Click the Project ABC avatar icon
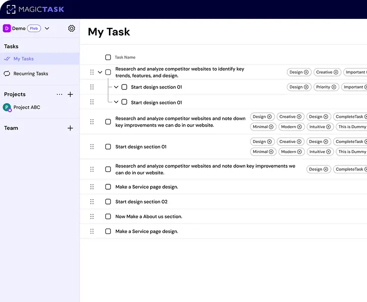Viewport: 367px width, 302px height. pos(7,107)
